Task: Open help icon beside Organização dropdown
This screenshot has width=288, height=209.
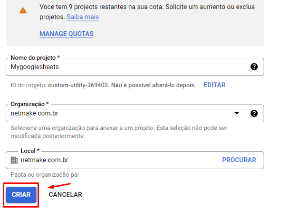Action: coord(254,113)
